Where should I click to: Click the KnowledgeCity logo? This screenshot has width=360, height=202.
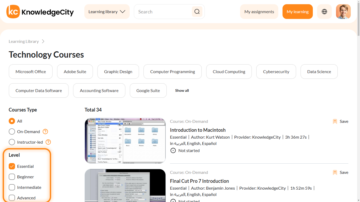[40, 12]
